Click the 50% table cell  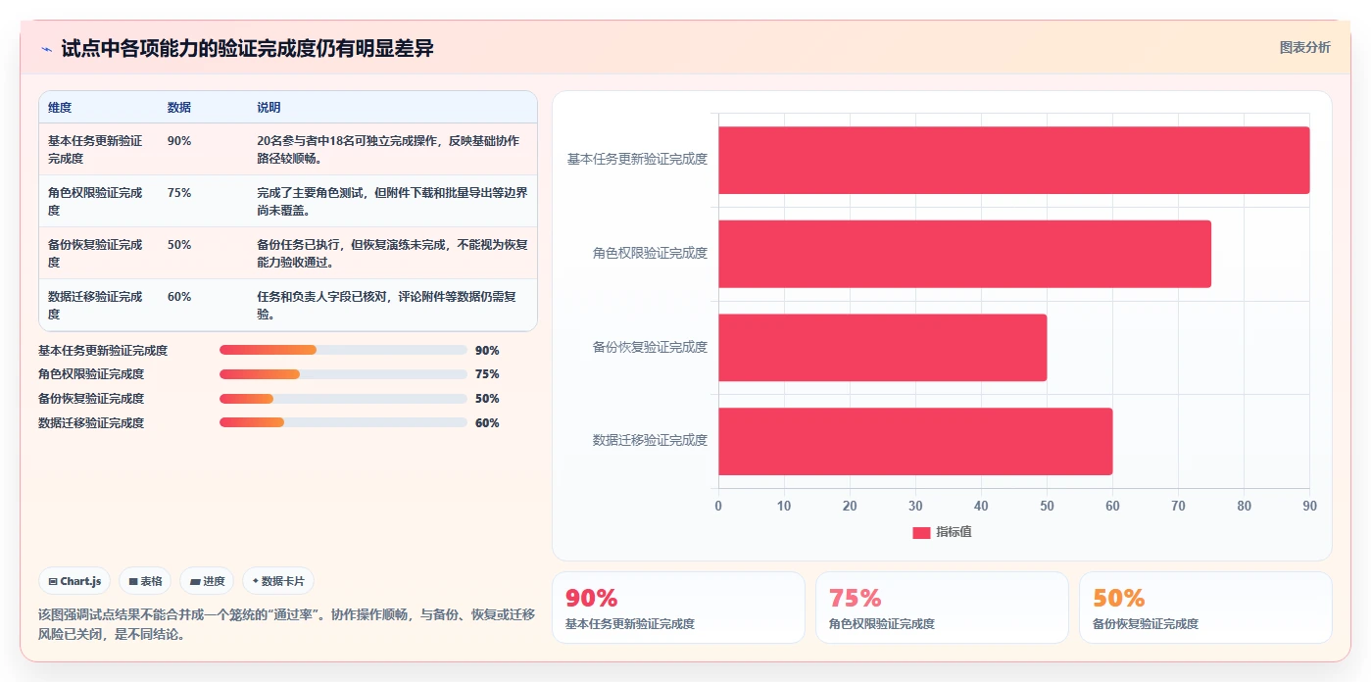pyautogui.click(x=179, y=245)
